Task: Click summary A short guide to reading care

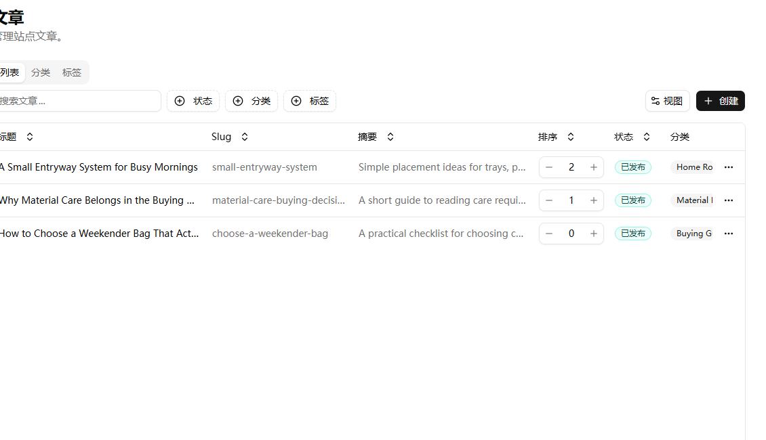Action: pos(442,200)
